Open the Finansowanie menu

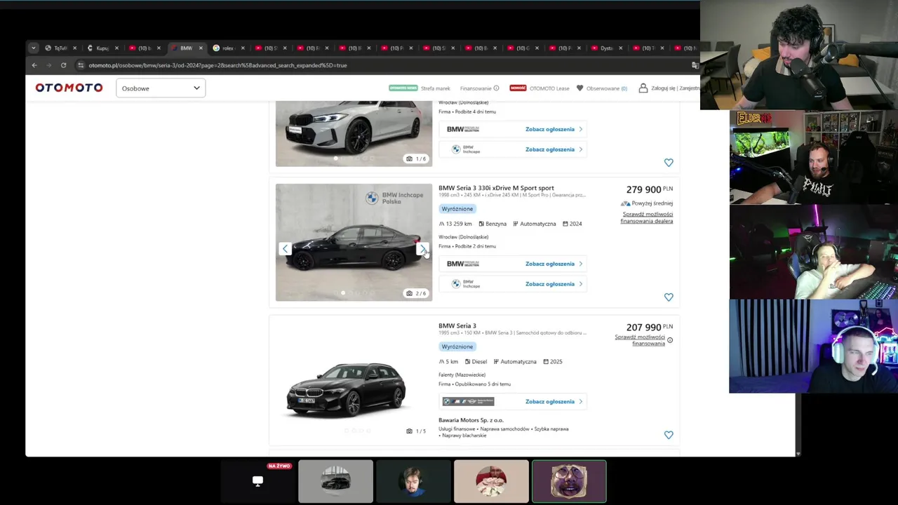(x=476, y=88)
